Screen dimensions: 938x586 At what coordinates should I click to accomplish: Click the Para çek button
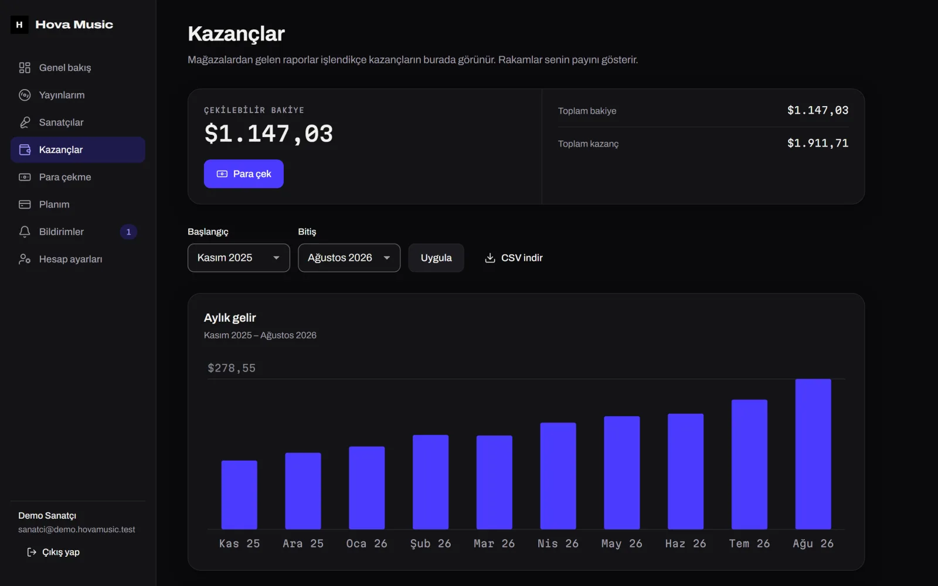(x=243, y=174)
